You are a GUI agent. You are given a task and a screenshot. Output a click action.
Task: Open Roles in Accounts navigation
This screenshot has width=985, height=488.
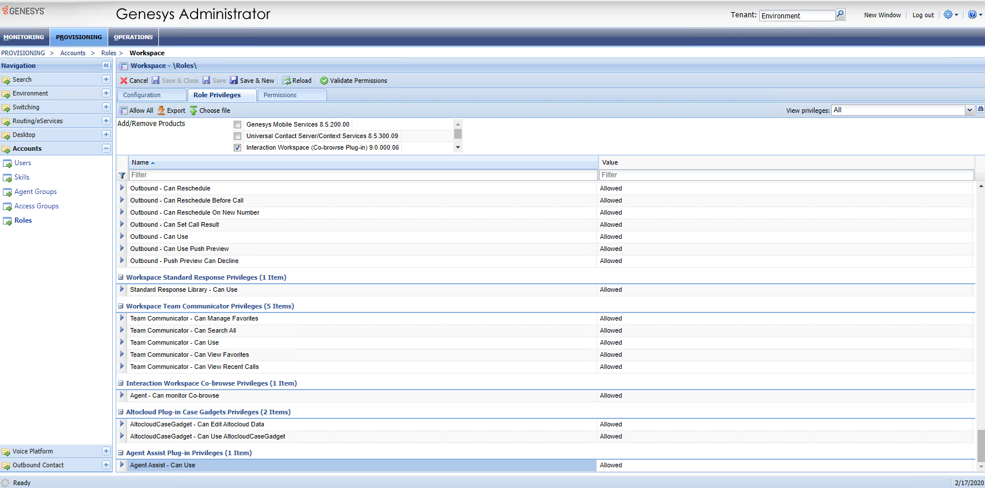click(23, 220)
